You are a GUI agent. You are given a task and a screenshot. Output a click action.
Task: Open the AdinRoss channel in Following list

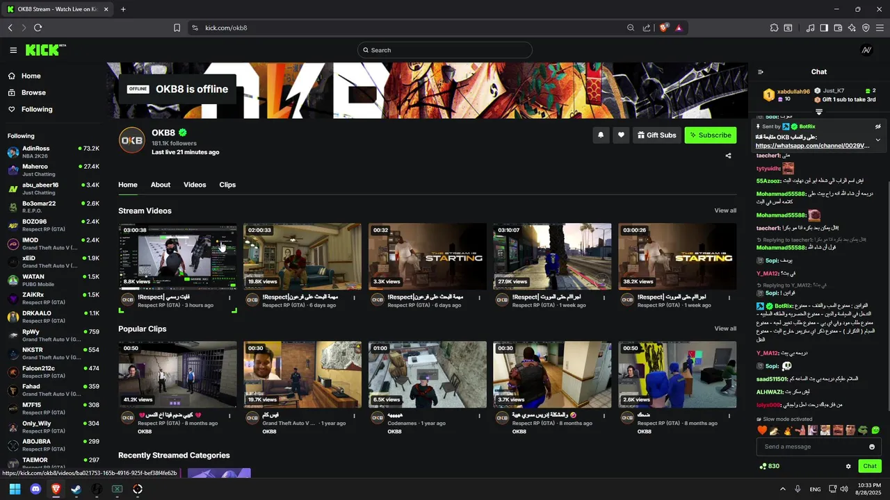[54, 152]
